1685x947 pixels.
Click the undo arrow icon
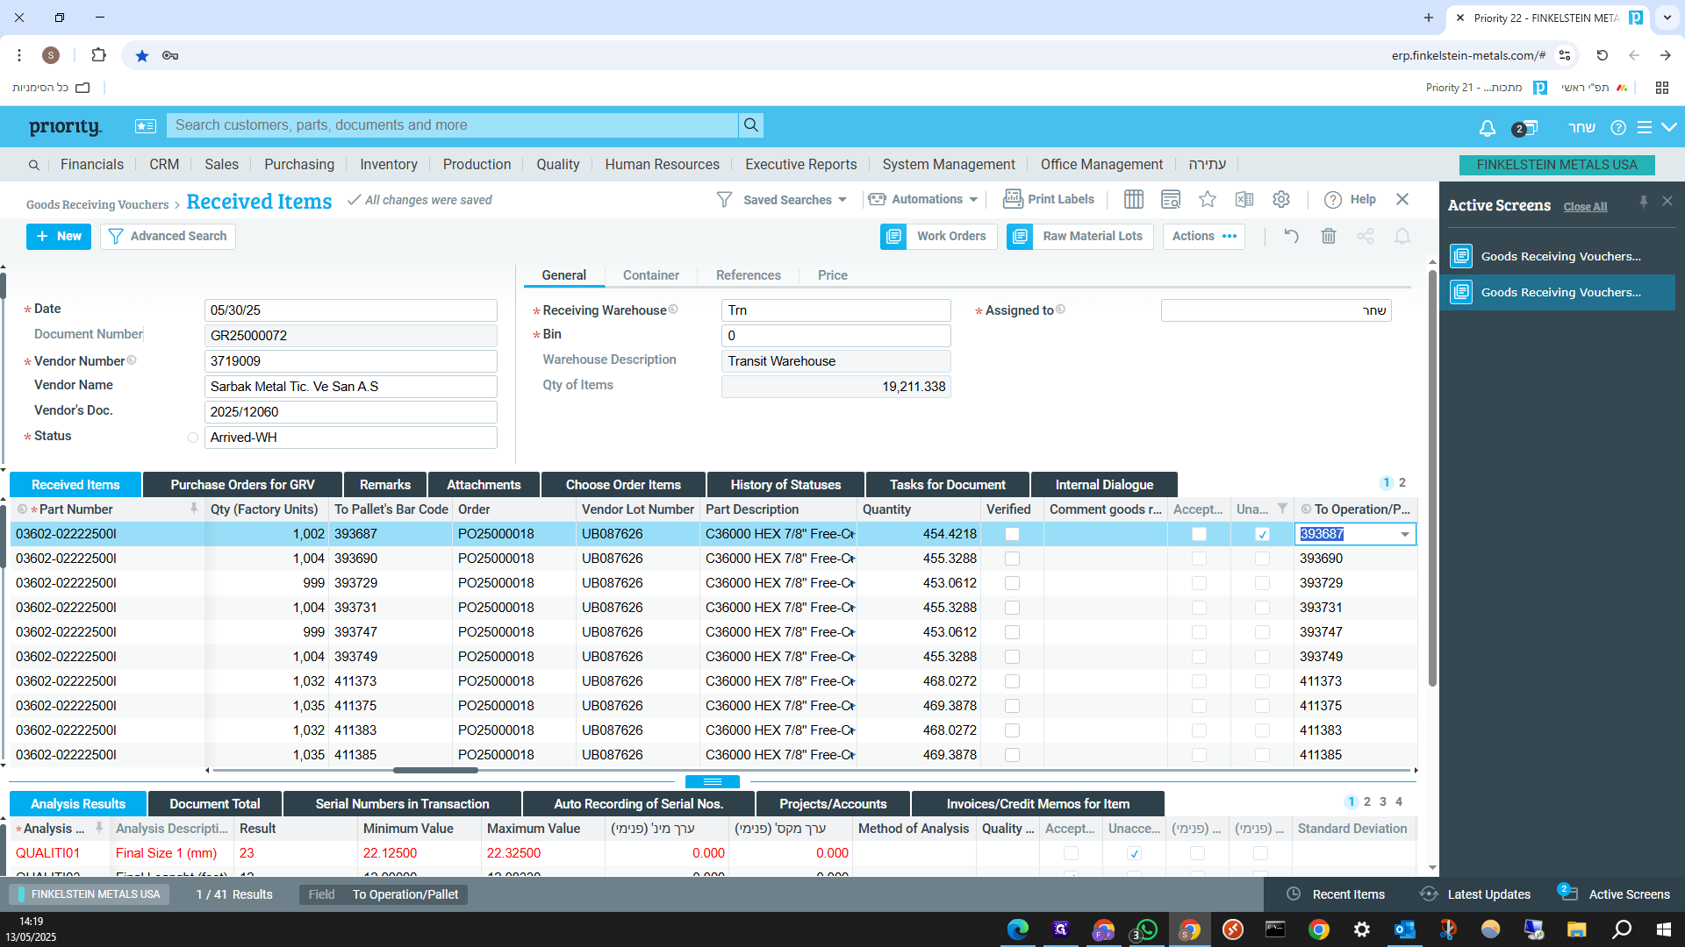coord(1291,236)
